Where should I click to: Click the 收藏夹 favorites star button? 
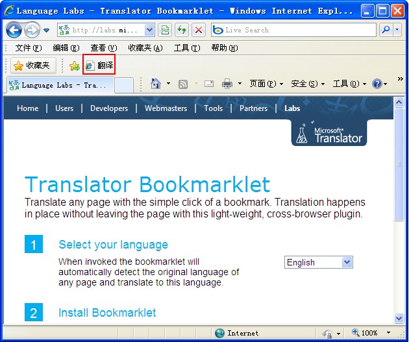(33, 66)
